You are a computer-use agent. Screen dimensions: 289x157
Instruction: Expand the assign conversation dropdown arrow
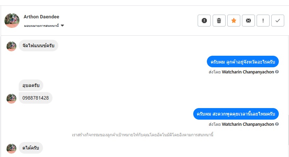pyautogui.click(x=62, y=26)
